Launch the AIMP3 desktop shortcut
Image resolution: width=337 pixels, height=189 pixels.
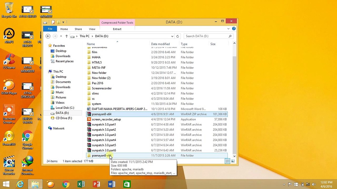[x=9, y=36]
